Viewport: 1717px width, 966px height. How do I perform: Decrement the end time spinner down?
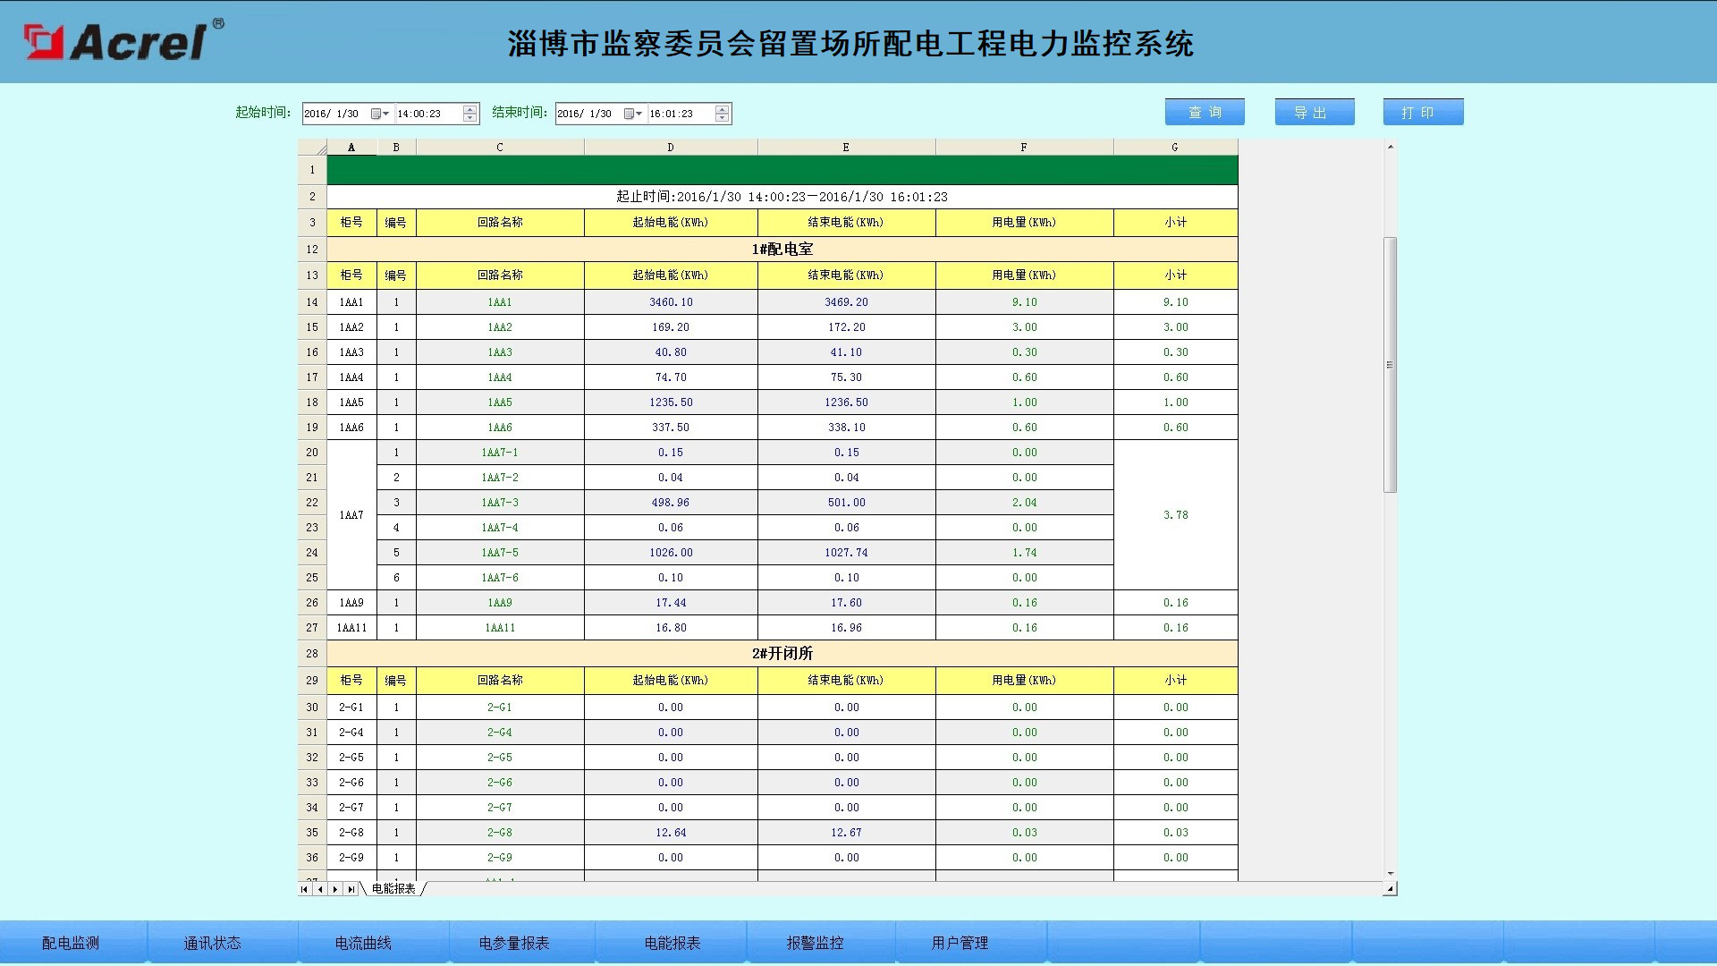click(x=723, y=118)
